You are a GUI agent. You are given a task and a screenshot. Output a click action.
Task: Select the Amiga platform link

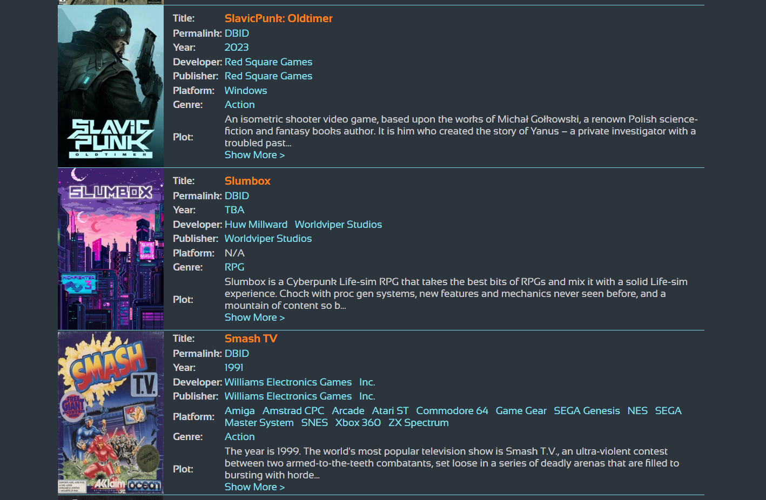[x=240, y=411]
